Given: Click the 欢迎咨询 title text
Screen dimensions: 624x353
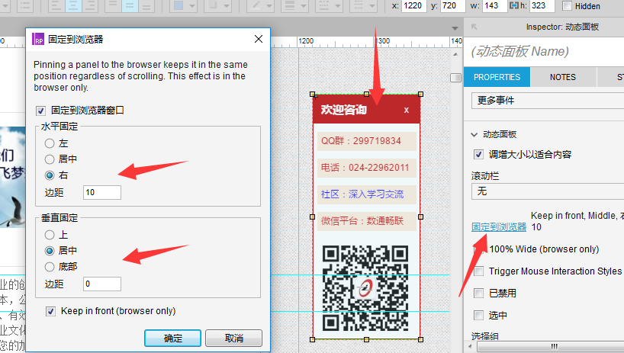Looking at the screenshot, I should pos(343,110).
